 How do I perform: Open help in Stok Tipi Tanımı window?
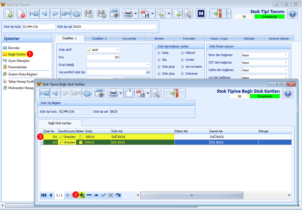pyautogui.click(x=292, y=14)
